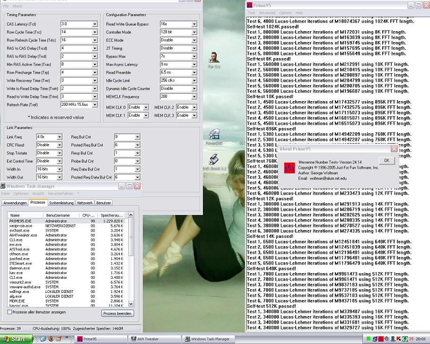Viewport: 430px width, 344px height.
Task: Open the PowerDVD desktop shortcut
Action: (214, 137)
